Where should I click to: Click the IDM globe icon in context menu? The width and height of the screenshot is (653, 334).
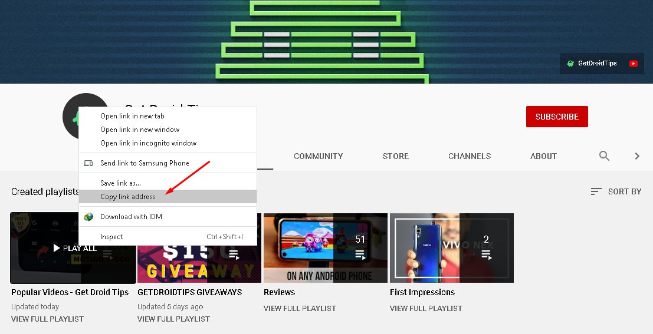click(88, 217)
